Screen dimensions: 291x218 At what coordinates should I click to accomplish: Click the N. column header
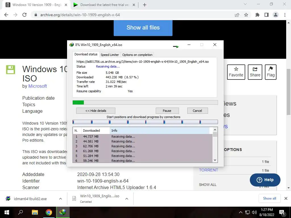coord(77,131)
